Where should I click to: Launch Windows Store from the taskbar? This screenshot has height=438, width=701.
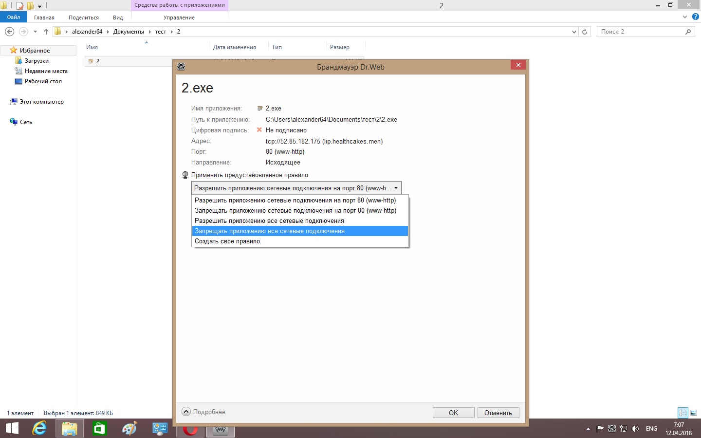[99, 428]
